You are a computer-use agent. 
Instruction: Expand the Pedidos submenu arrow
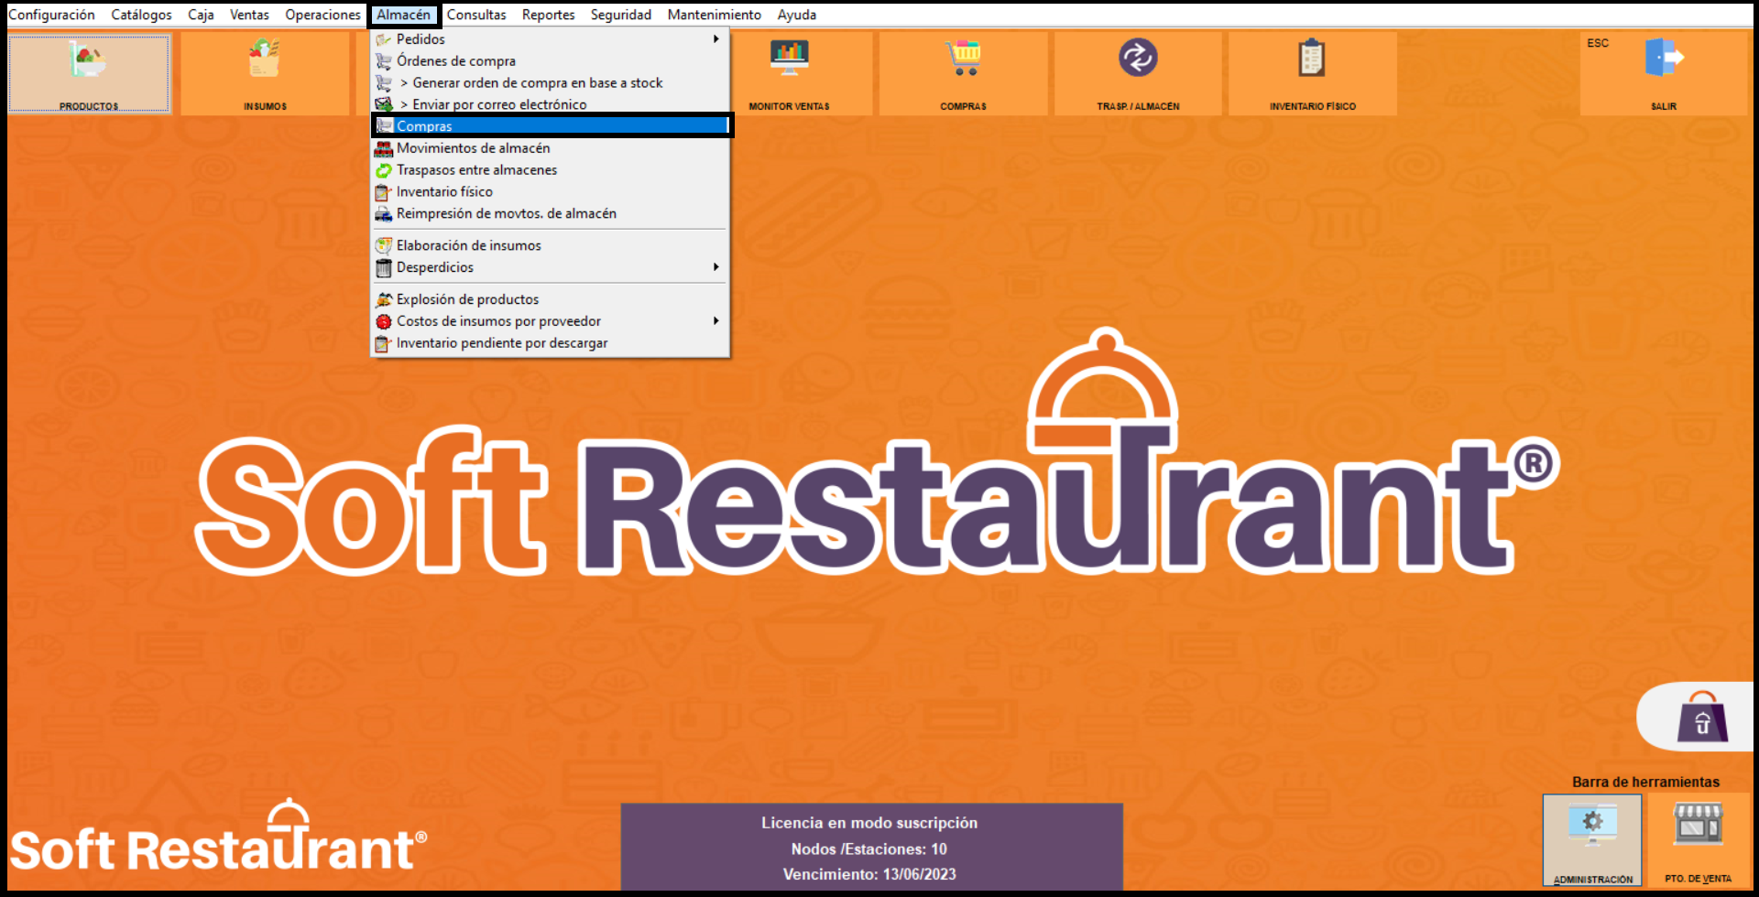coord(716,39)
